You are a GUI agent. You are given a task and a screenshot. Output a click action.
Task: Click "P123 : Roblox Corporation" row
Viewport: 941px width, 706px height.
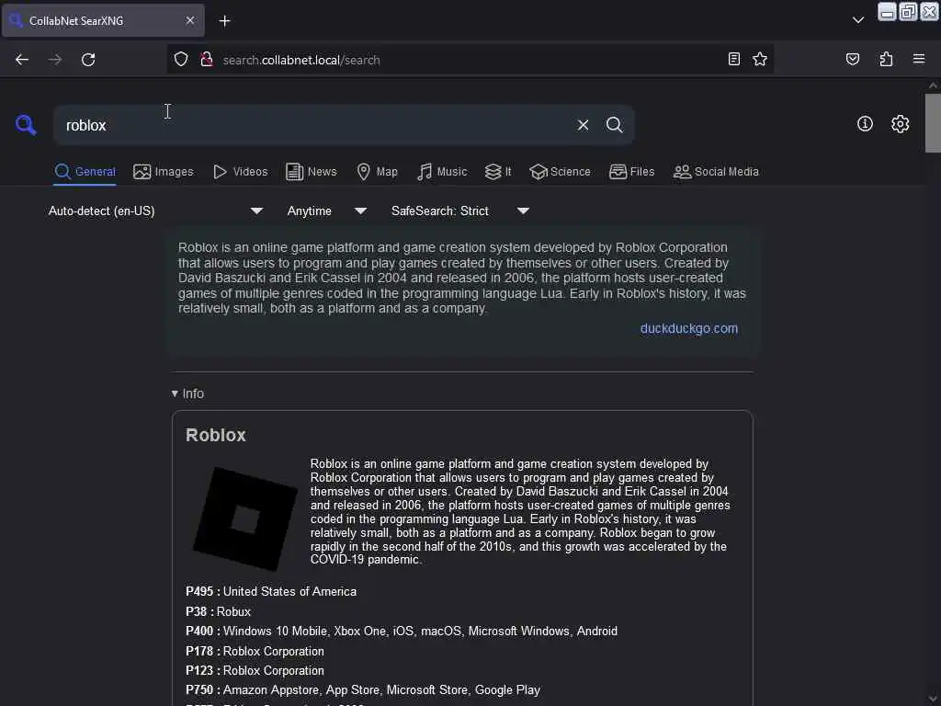pyautogui.click(x=255, y=670)
